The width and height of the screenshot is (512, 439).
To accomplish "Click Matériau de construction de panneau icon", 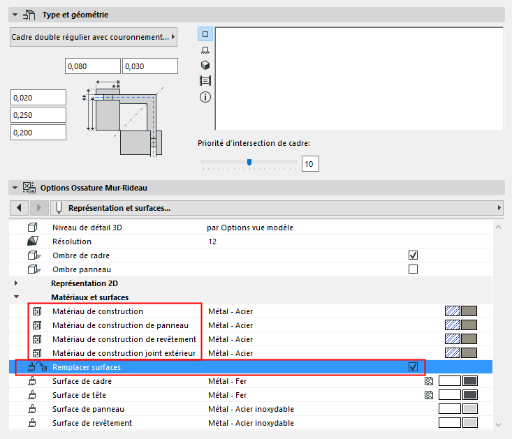I will point(37,325).
